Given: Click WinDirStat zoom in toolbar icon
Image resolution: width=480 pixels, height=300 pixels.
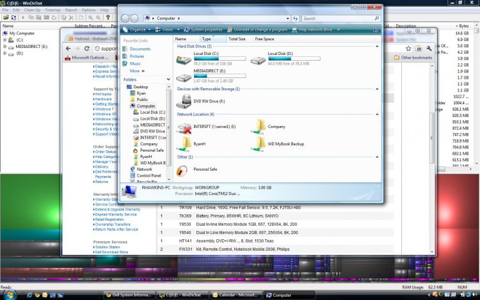Looking at the screenshot, I should coord(91,18).
